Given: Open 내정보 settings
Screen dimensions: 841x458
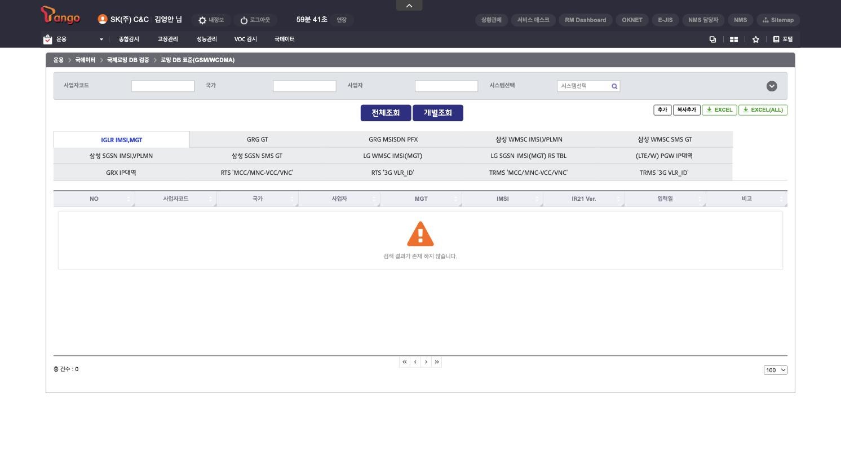Looking at the screenshot, I should coord(211,20).
